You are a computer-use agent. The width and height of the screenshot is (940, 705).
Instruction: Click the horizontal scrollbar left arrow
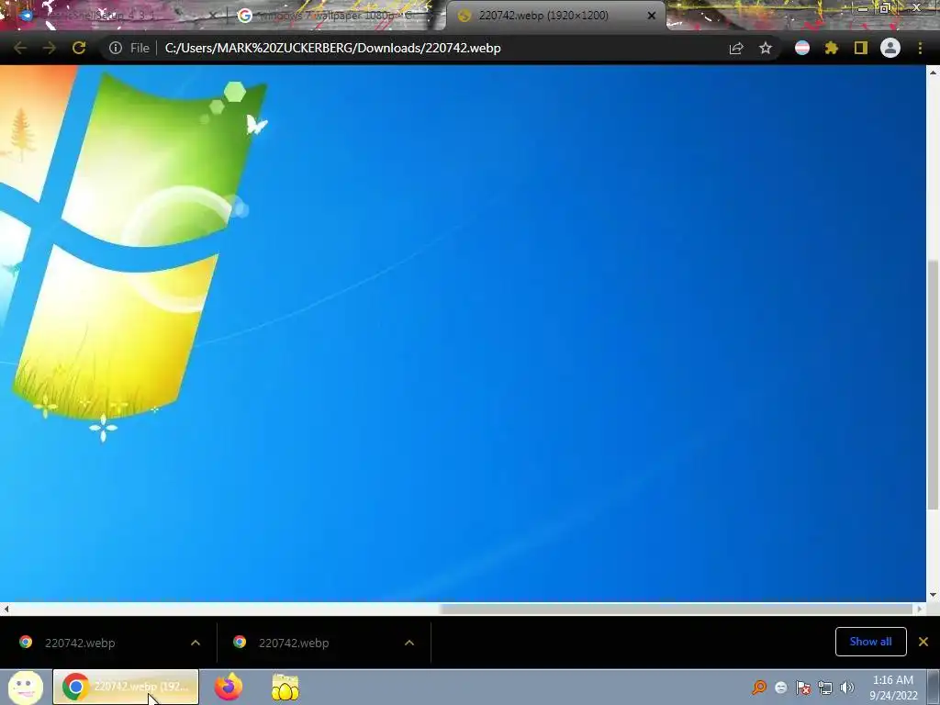pyautogui.click(x=6, y=610)
